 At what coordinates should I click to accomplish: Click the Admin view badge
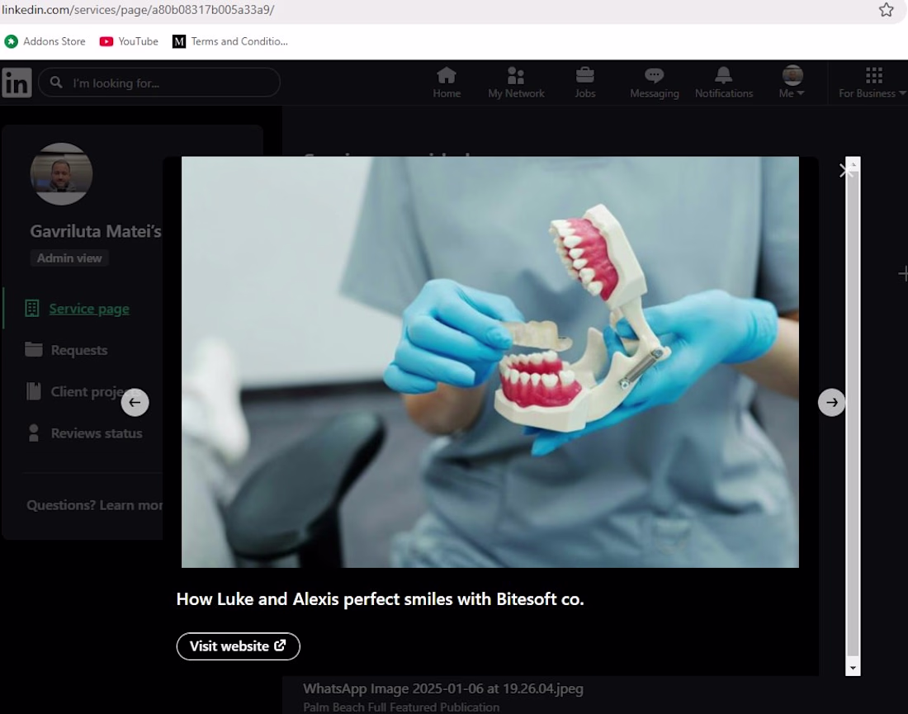pyautogui.click(x=69, y=258)
